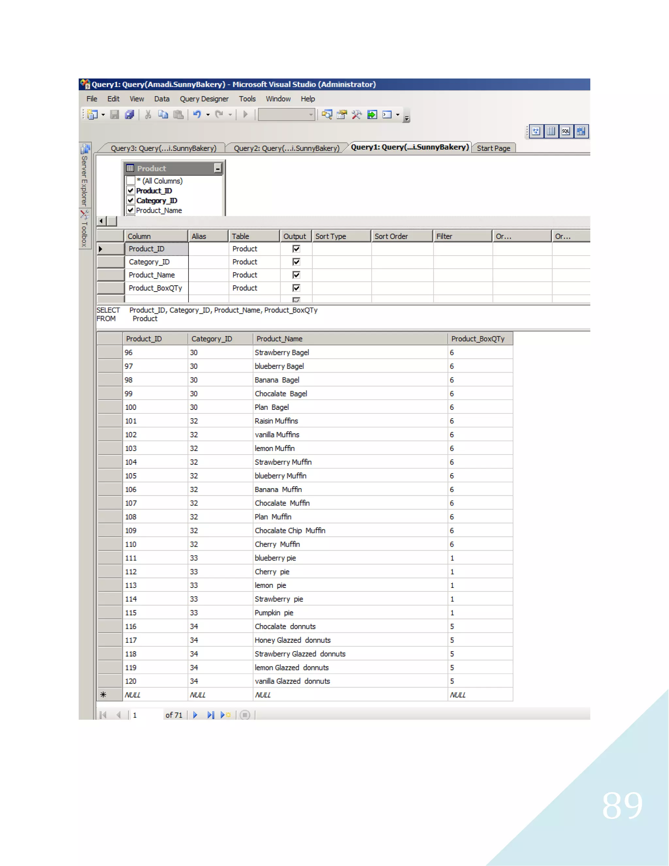Screen dimensions: 669x866
Task: Uncheck Output for Category_ID row
Action: [296, 262]
